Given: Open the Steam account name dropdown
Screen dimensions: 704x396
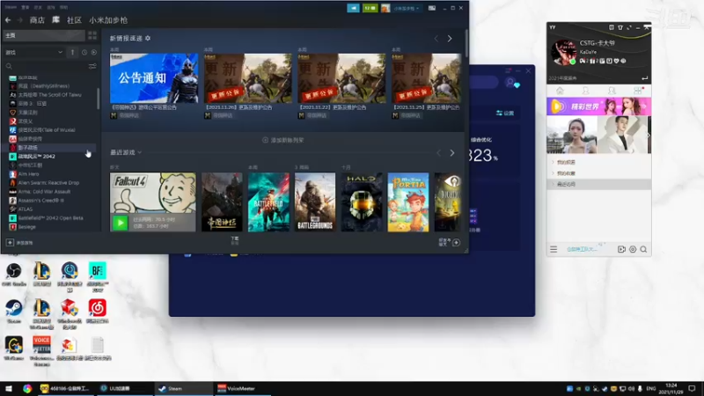Looking at the screenshot, I should (407, 8).
